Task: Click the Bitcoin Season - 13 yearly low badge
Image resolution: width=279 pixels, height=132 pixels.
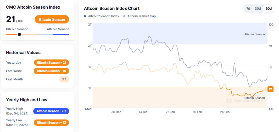Action: click(52, 123)
